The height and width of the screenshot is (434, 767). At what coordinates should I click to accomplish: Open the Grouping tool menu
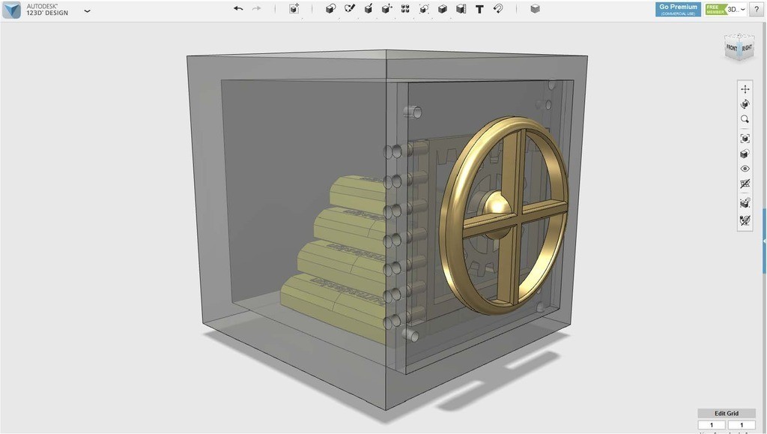point(424,9)
